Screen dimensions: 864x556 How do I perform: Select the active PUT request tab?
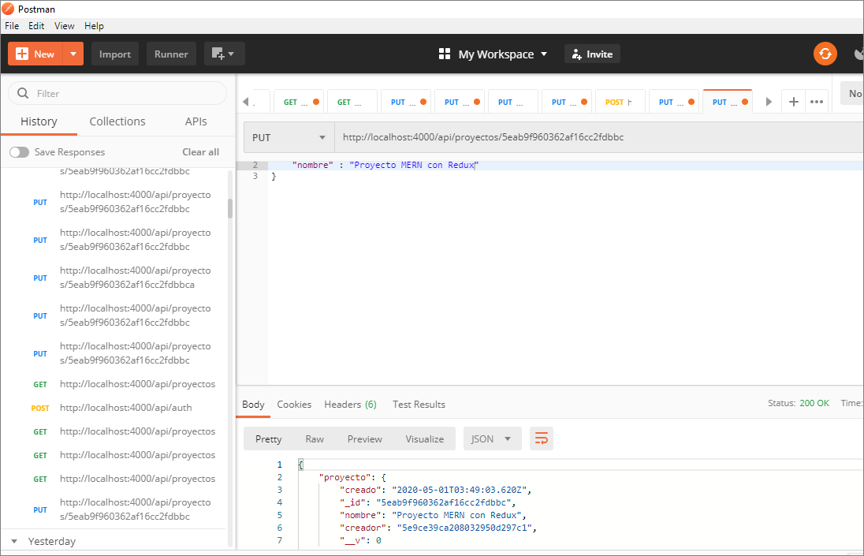(x=728, y=102)
